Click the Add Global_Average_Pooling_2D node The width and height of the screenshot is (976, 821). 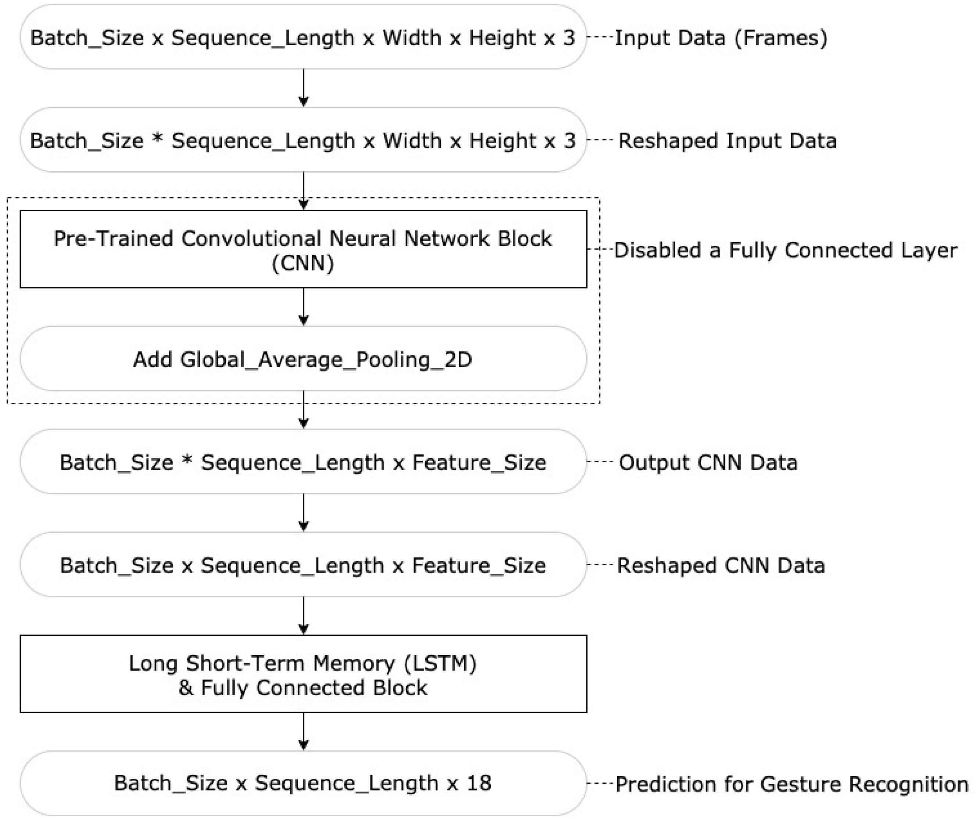[x=303, y=359]
